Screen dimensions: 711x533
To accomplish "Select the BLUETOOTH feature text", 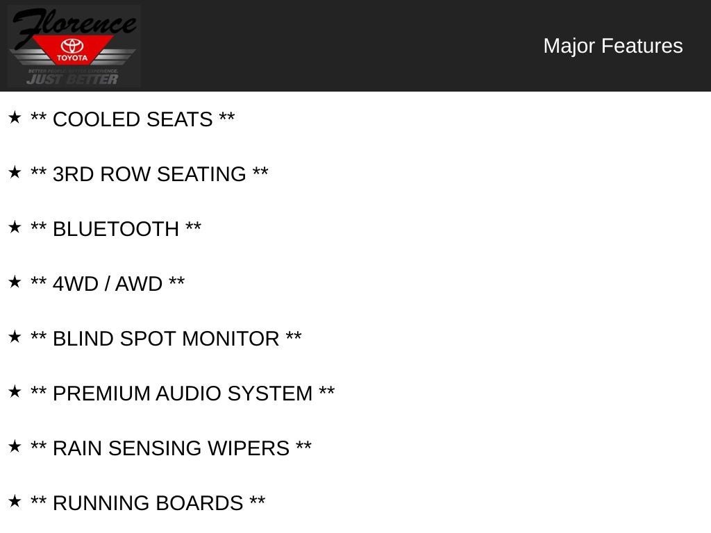I will [116, 229].
